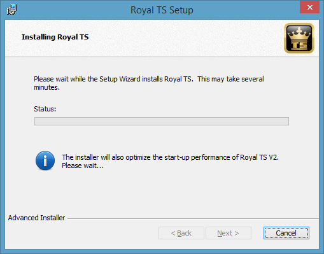
Task: Close the Royal TS Setup window
Action: 309,8
